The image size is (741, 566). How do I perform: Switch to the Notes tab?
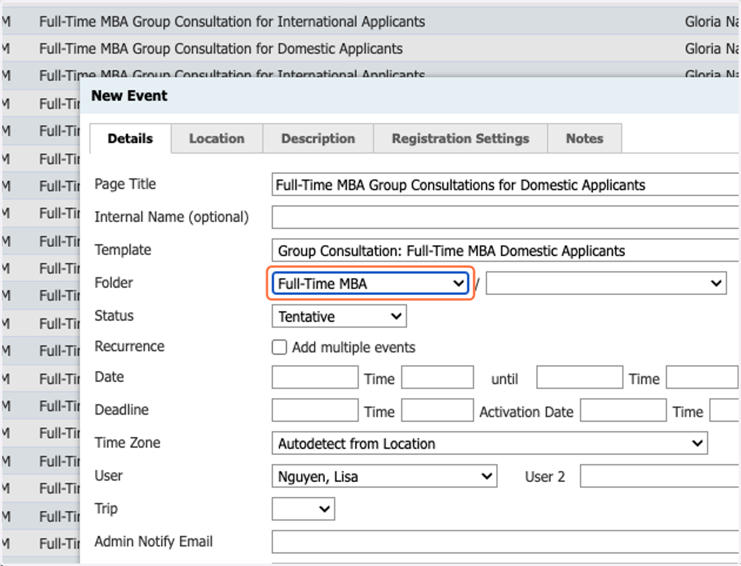click(585, 139)
